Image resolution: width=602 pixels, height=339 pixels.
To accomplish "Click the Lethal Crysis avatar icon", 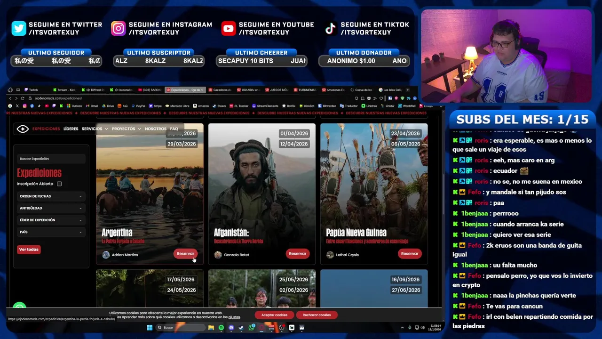I will point(330,255).
